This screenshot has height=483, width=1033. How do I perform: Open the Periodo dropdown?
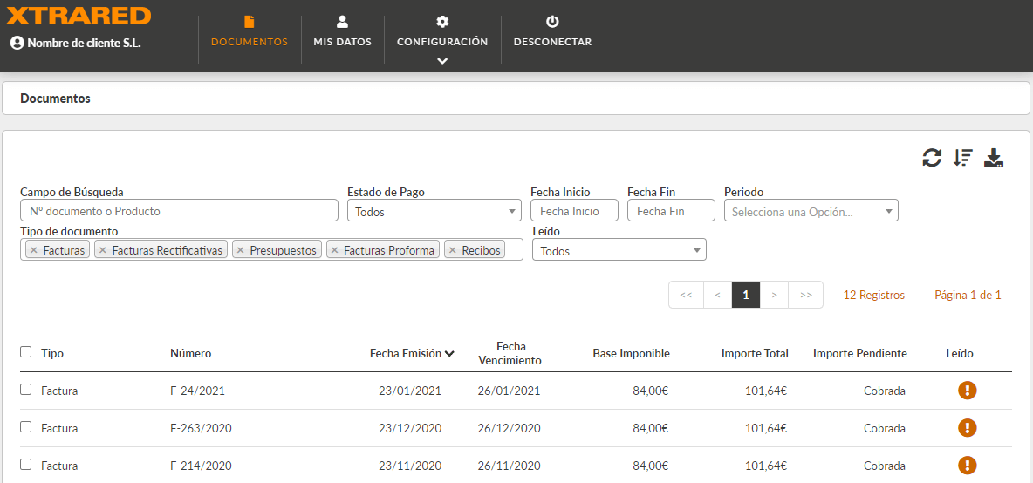(x=811, y=211)
